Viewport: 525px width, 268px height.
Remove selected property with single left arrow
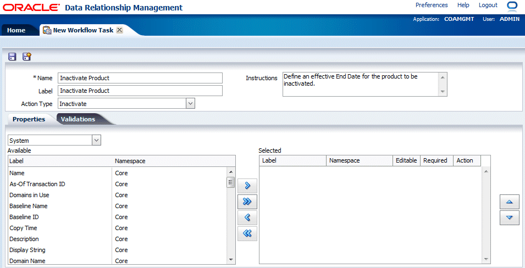click(x=247, y=217)
